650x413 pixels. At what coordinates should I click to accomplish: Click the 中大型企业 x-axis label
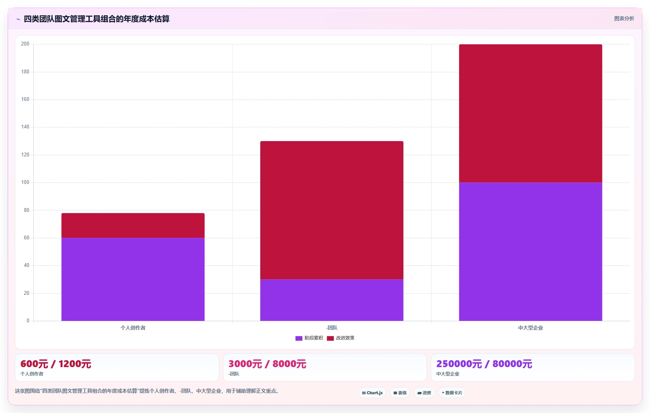(530, 328)
